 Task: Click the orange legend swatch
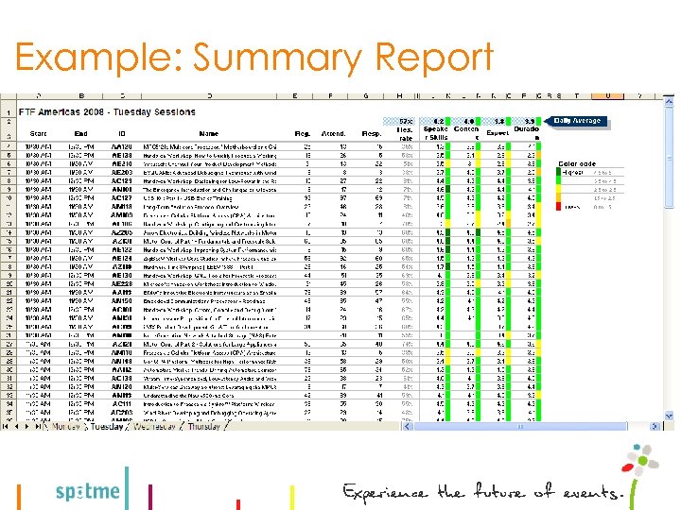(559, 198)
